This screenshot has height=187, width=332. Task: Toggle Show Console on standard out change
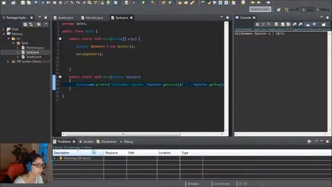(x=295, y=24)
